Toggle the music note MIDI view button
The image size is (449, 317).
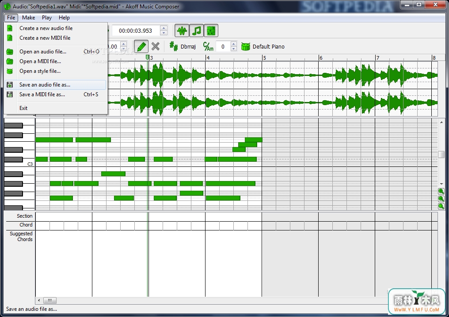pyautogui.click(x=196, y=30)
